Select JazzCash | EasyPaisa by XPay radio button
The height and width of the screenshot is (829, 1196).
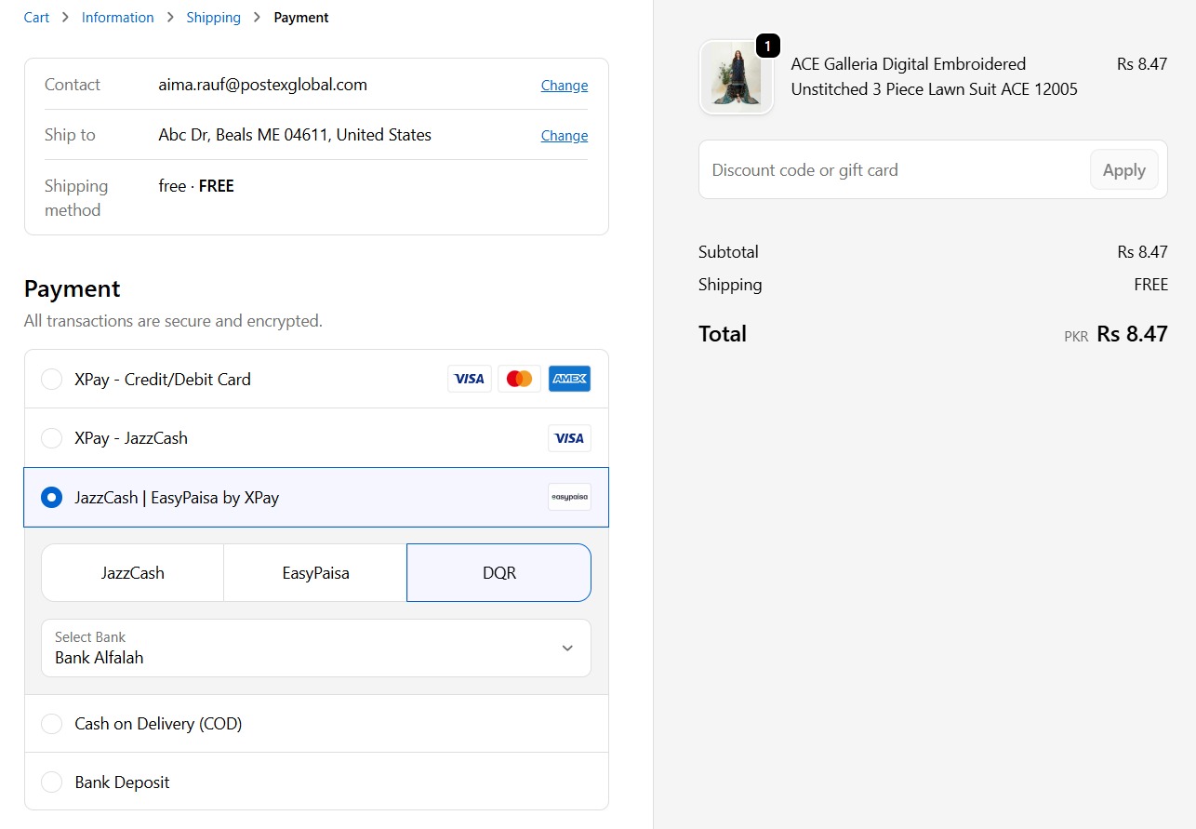tap(52, 498)
